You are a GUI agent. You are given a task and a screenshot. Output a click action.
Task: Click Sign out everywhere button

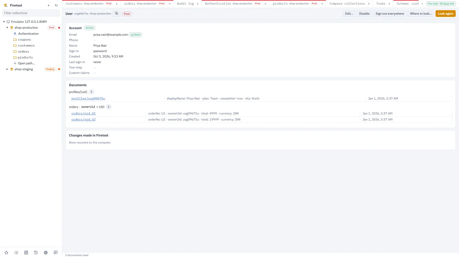coord(390,13)
